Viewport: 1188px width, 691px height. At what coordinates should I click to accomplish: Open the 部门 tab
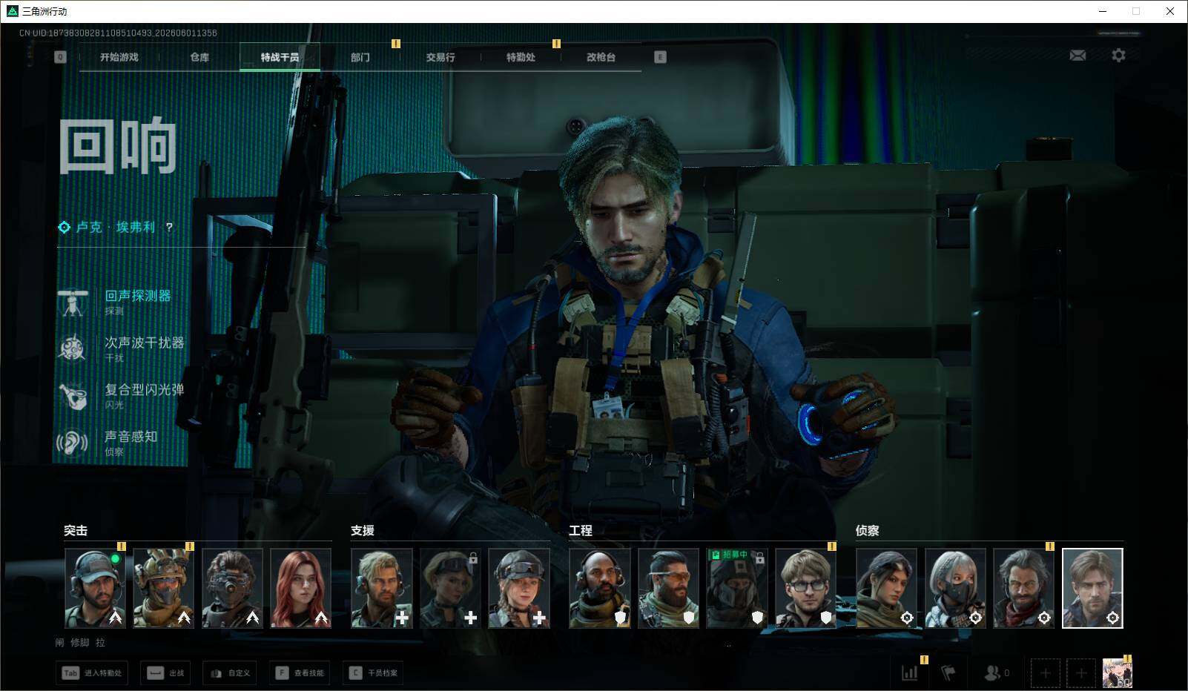click(x=360, y=57)
